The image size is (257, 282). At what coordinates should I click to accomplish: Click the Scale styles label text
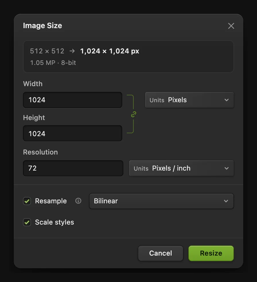click(54, 222)
